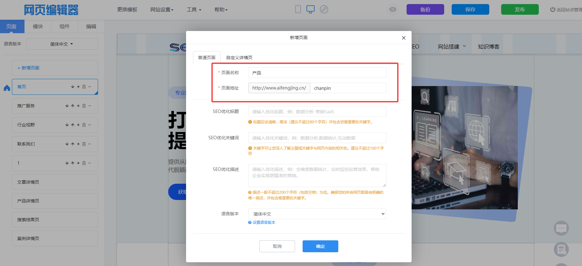The height and width of the screenshot is (266, 582).
Task: Toggle the eye preview icon
Action: tap(392, 9)
